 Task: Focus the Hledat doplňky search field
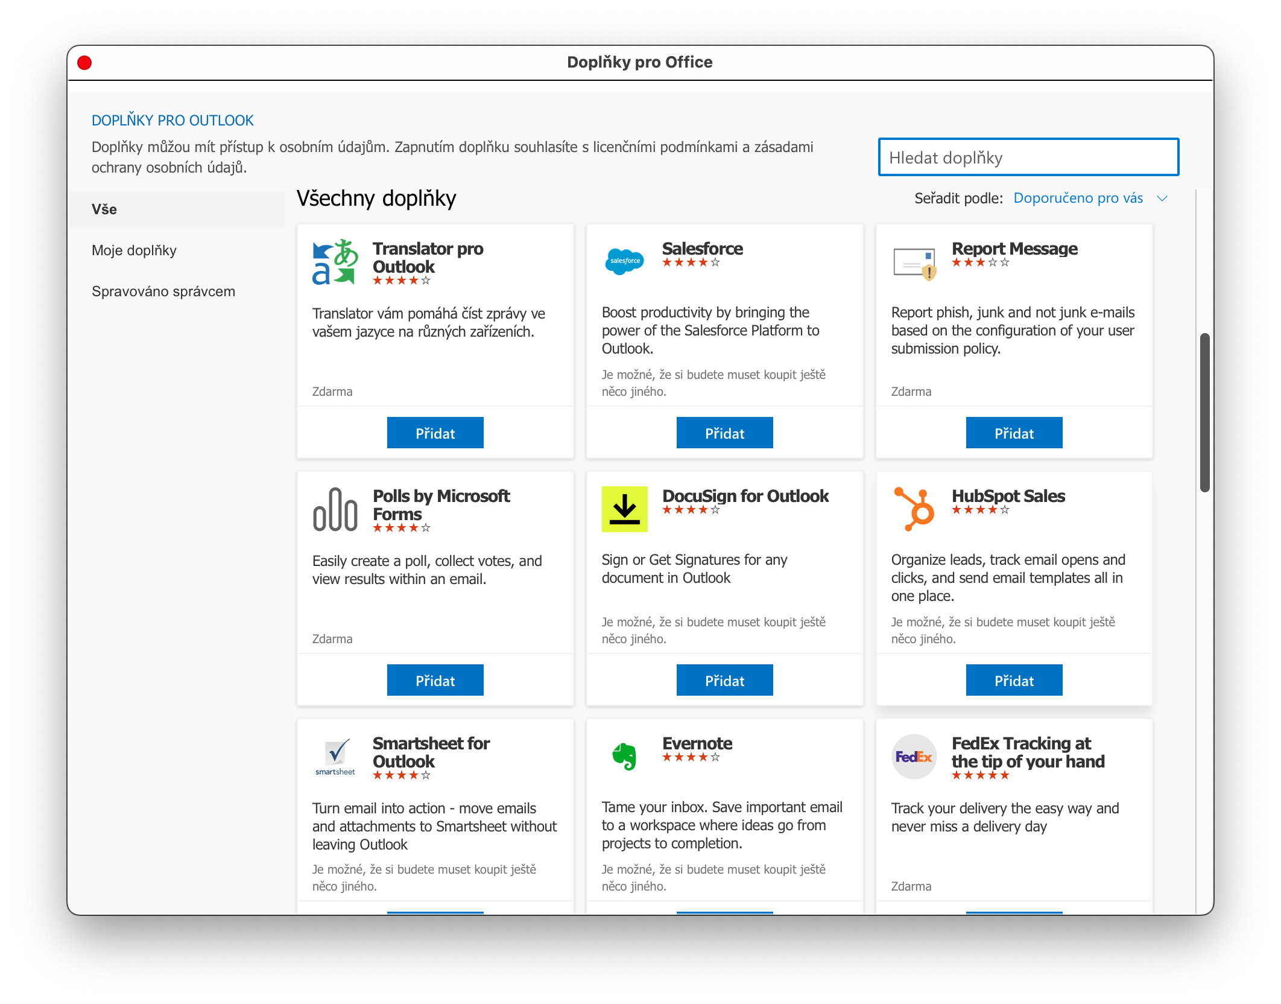(1028, 157)
